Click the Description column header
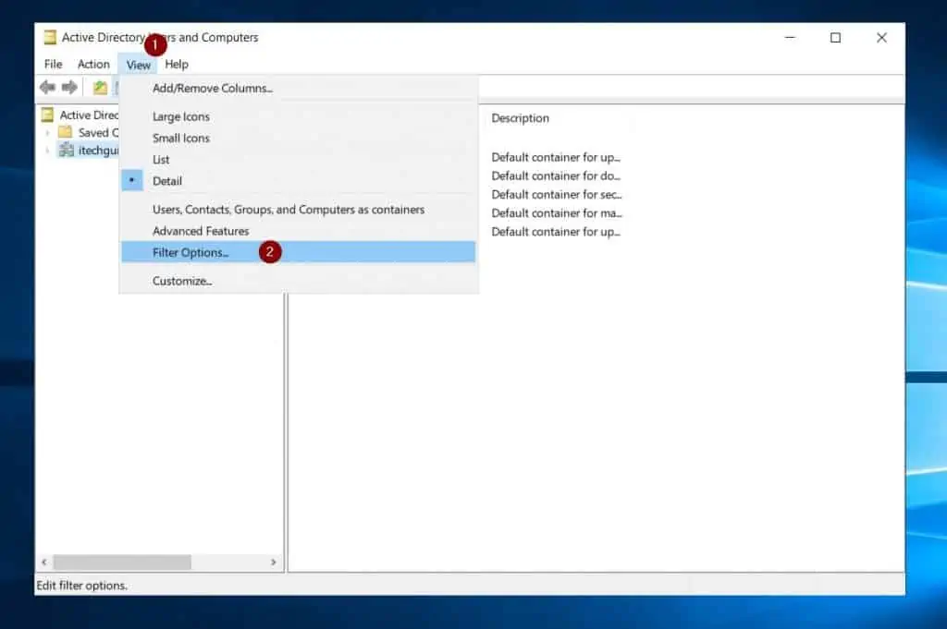The width and height of the screenshot is (947, 629). pyautogui.click(x=520, y=118)
